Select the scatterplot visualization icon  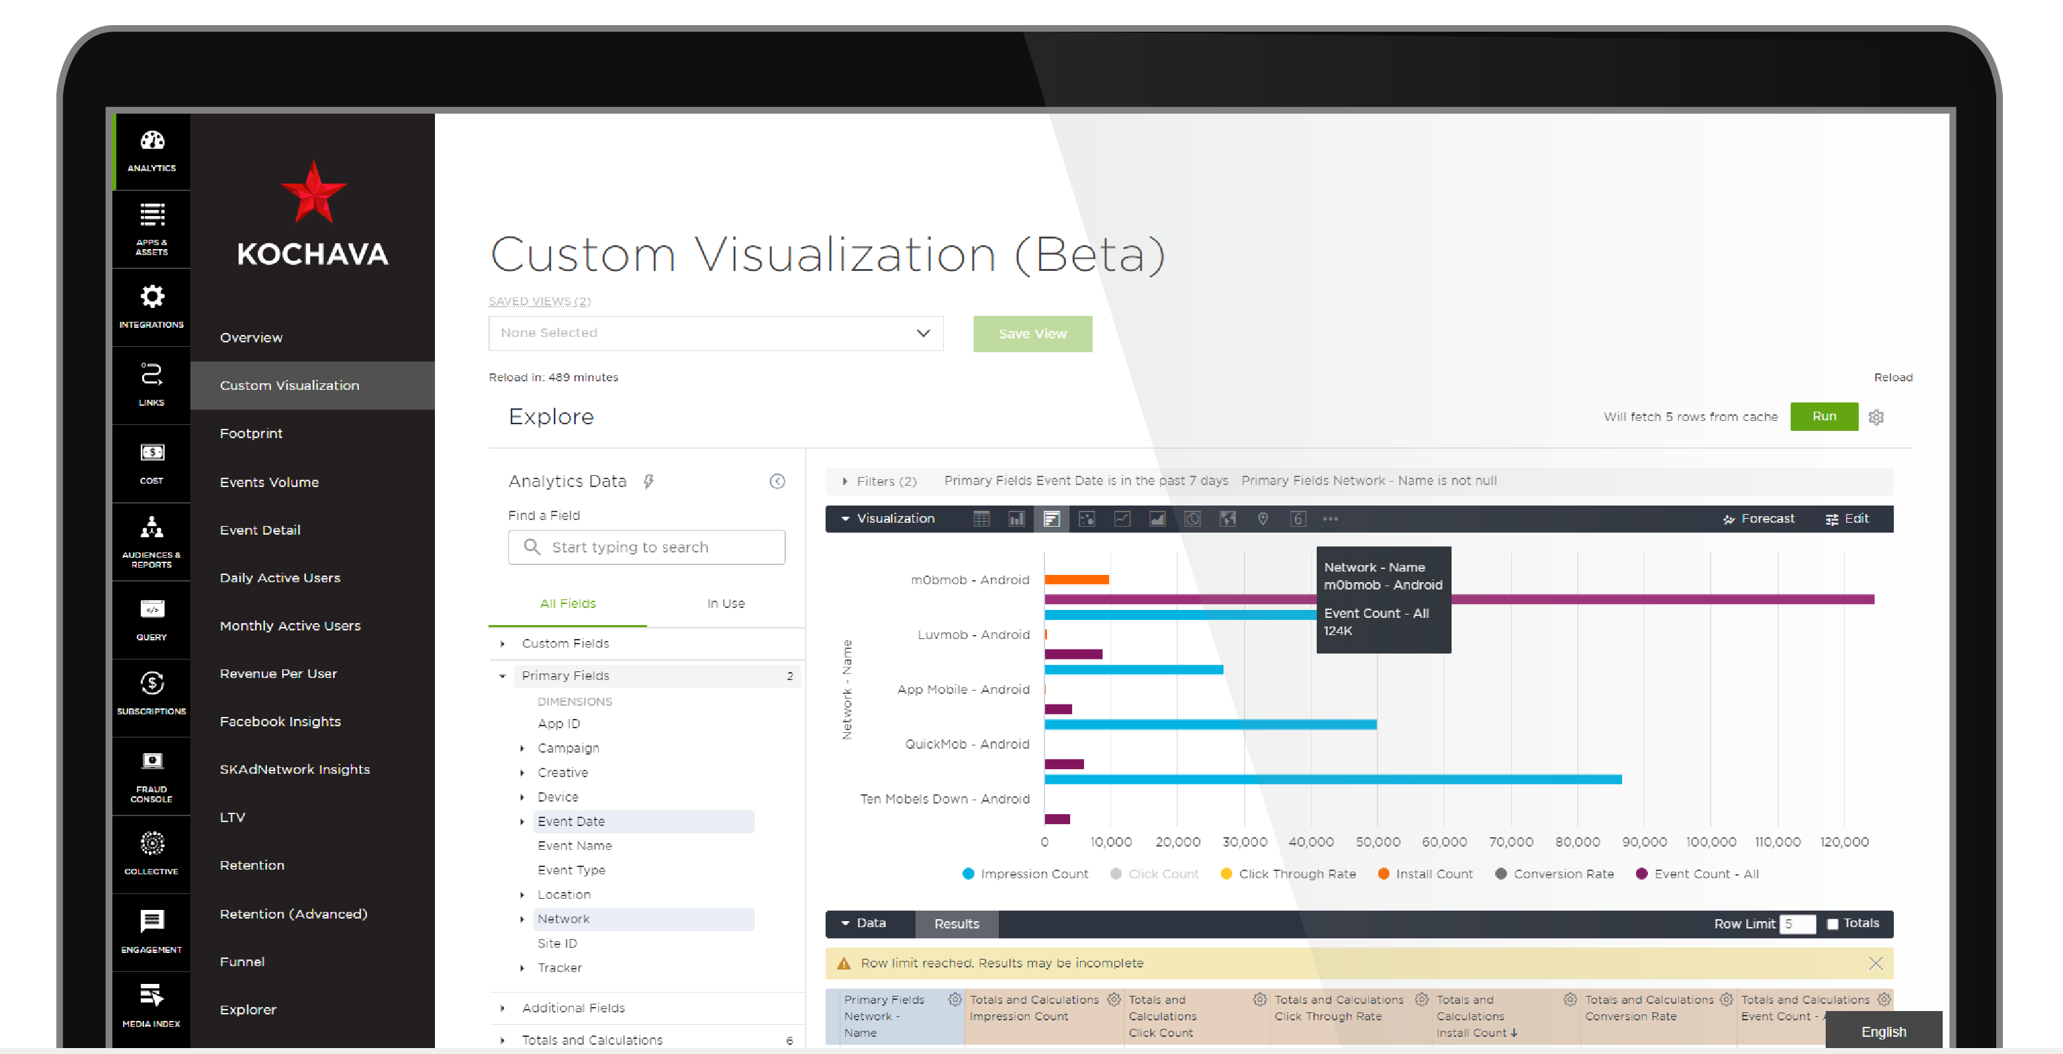click(x=1087, y=519)
